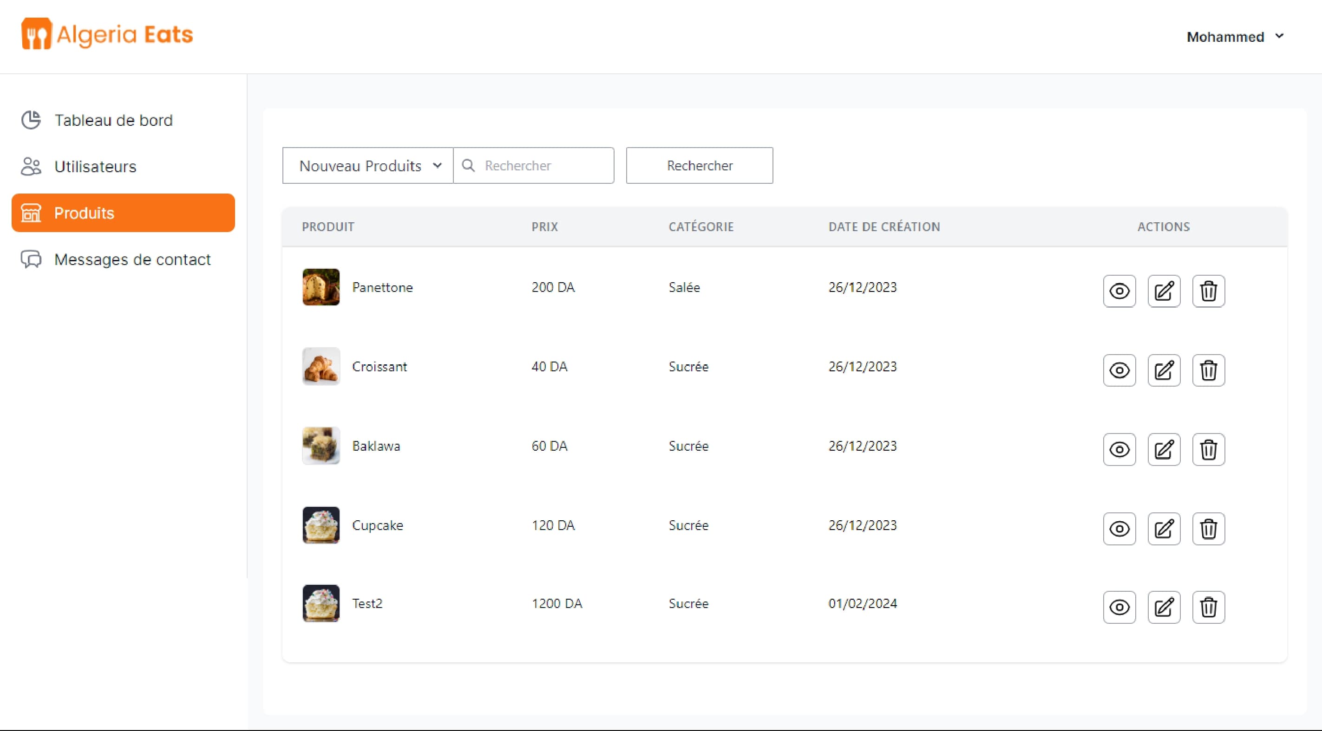Image resolution: width=1322 pixels, height=731 pixels.
Task: View Panettone details with eye icon
Action: click(x=1119, y=291)
